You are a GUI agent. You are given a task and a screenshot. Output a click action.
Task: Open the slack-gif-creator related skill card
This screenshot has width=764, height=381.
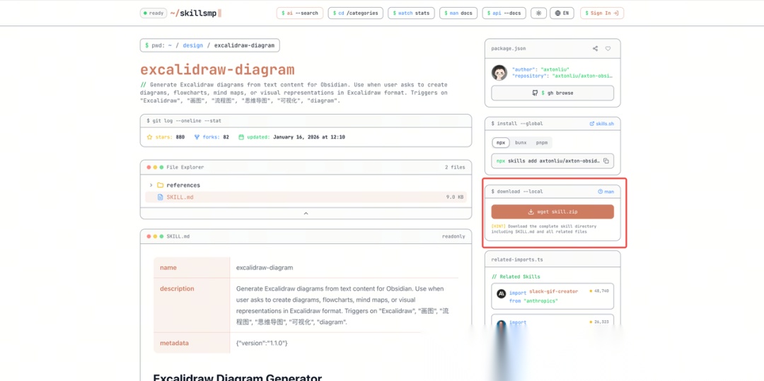pos(552,296)
